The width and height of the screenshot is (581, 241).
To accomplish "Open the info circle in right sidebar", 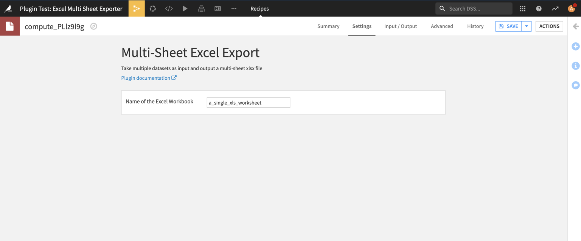I will click(x=576, y=66).
